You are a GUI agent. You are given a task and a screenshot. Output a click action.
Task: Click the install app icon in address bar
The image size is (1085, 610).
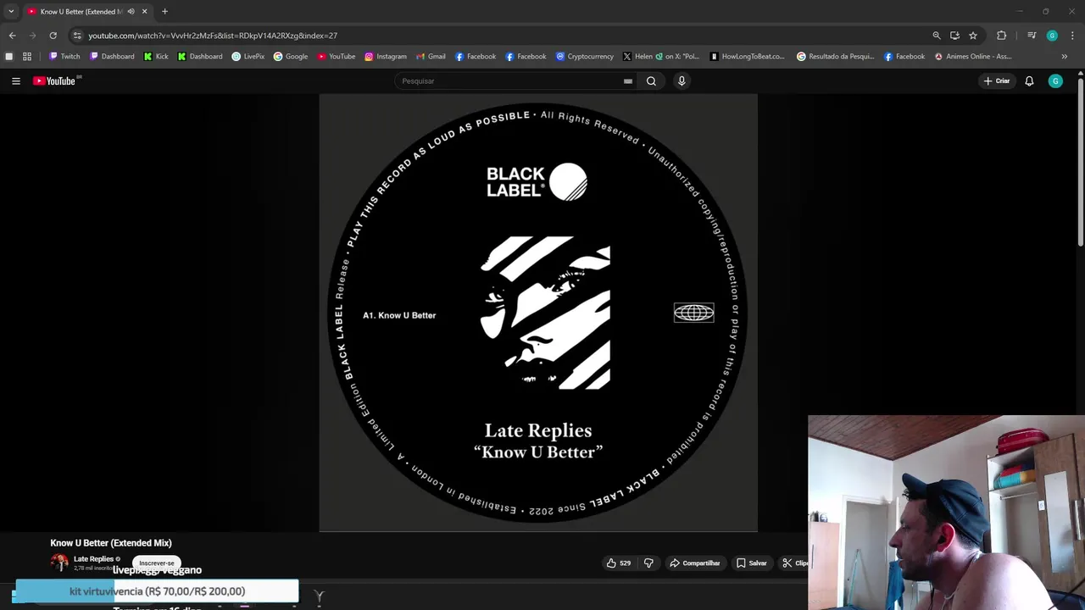point(954,36)
